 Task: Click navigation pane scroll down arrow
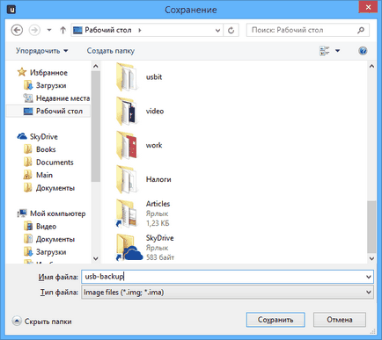(96, 258)
